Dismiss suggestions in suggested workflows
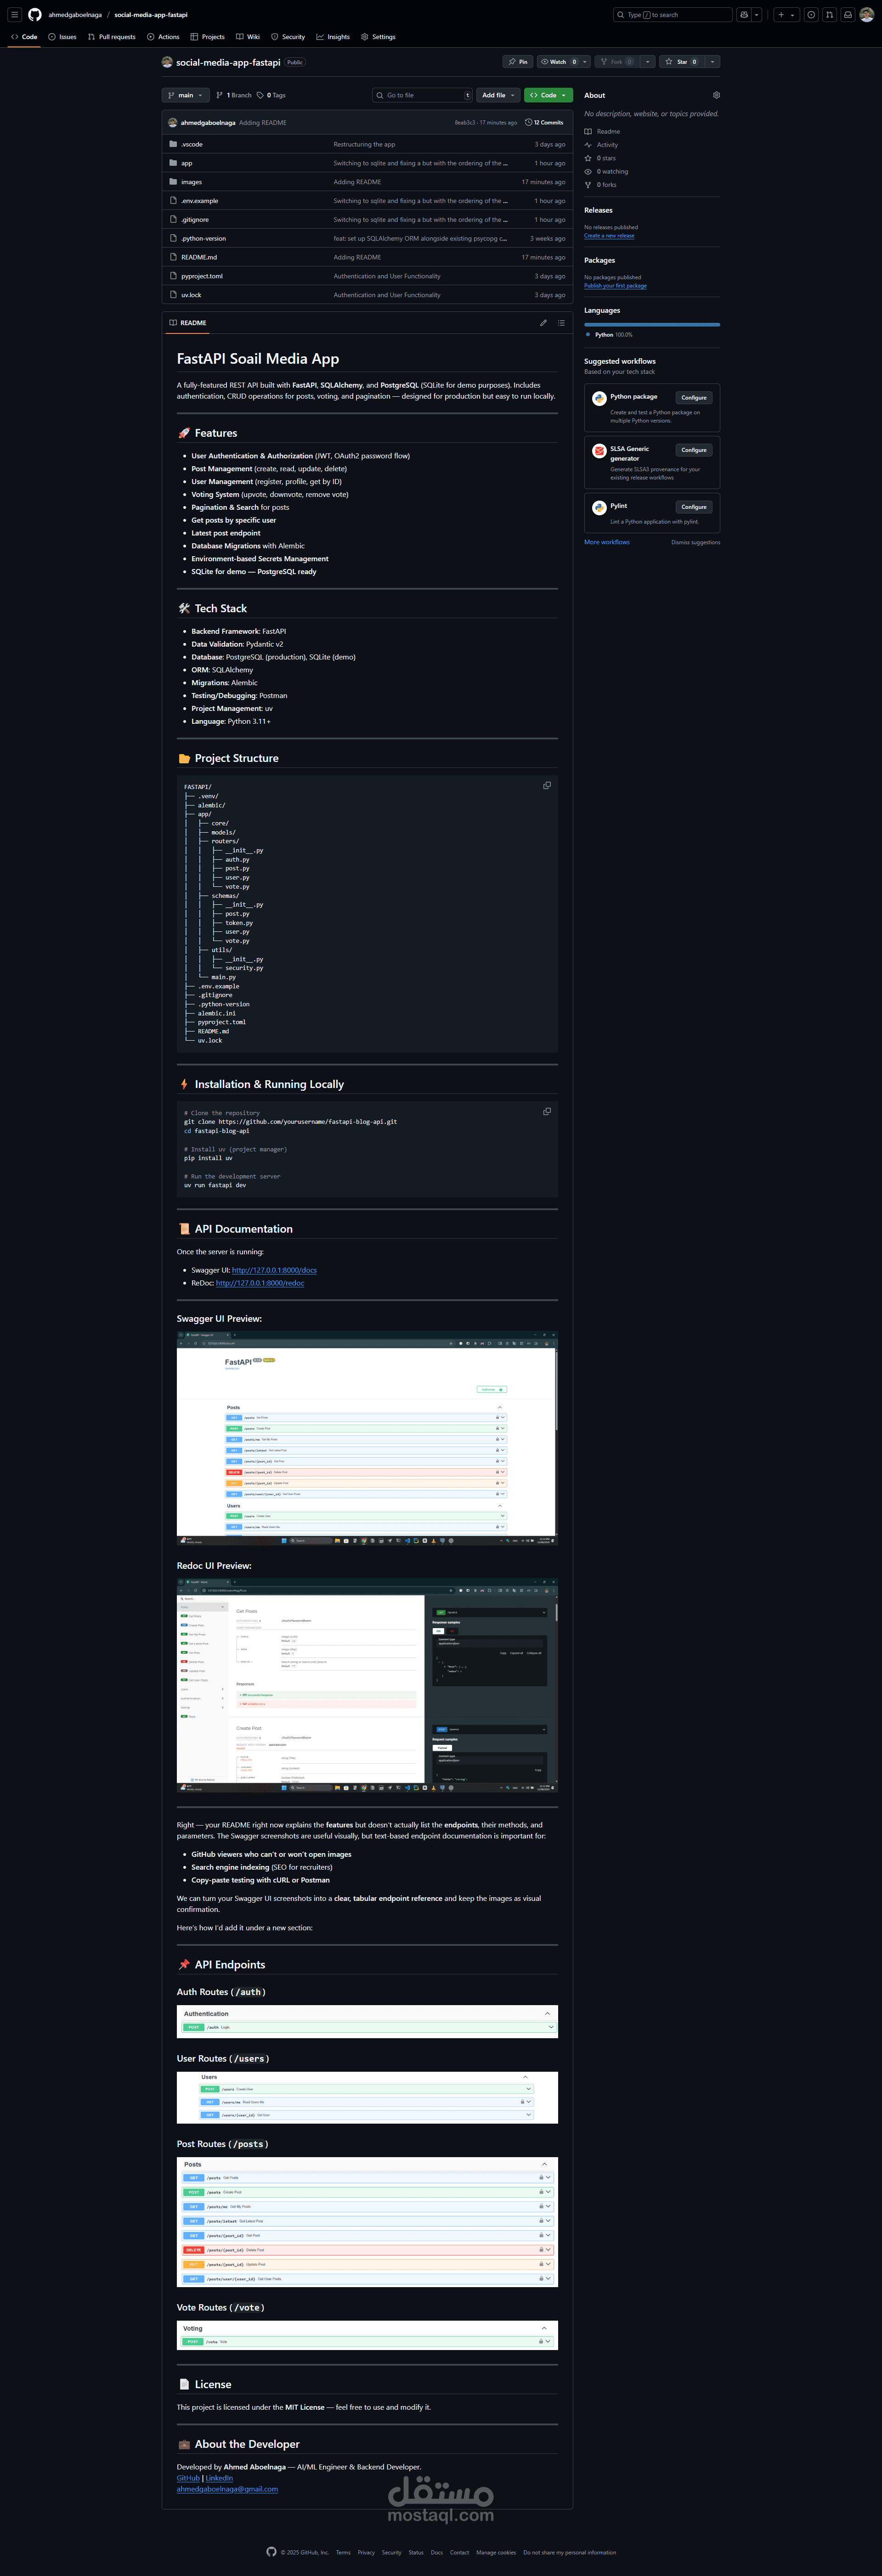The height and width of the screenshot is (2576, 882). coord(695,542)
